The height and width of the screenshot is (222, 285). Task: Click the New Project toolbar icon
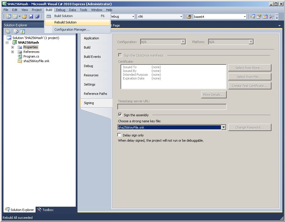pyautogui.click(x=9, y=16)
